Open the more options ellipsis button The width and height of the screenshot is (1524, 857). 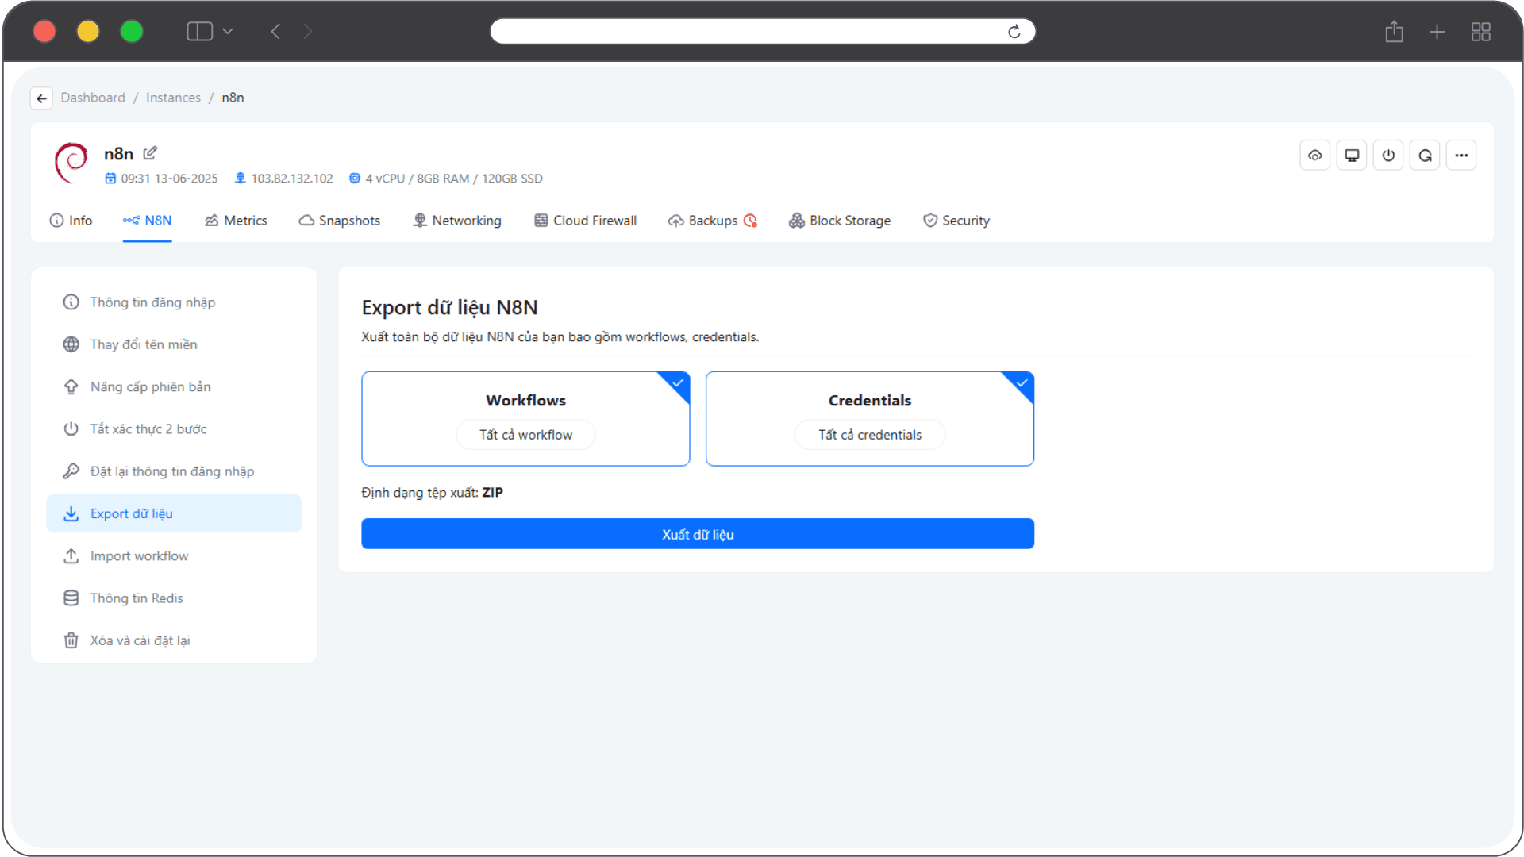[1461, 156]
